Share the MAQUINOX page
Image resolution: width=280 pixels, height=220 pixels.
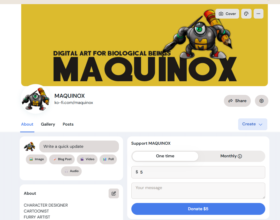point(237,101)
